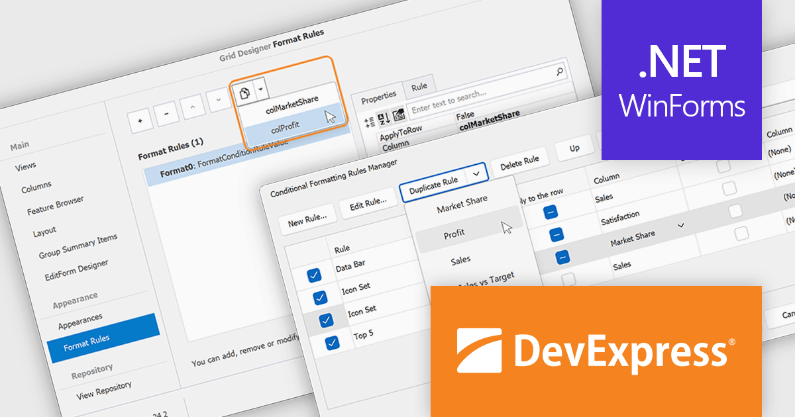
Task: Select Format Rules in sidebar
Action: (x=103, y=338)
